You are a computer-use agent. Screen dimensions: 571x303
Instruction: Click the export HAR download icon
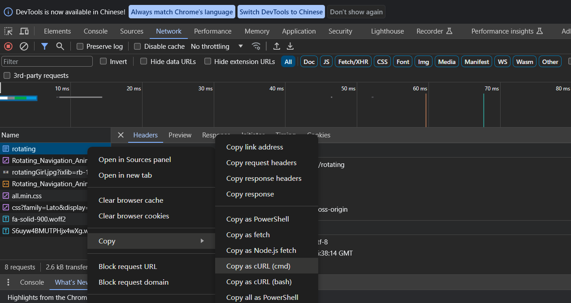(x=290, y=46)
